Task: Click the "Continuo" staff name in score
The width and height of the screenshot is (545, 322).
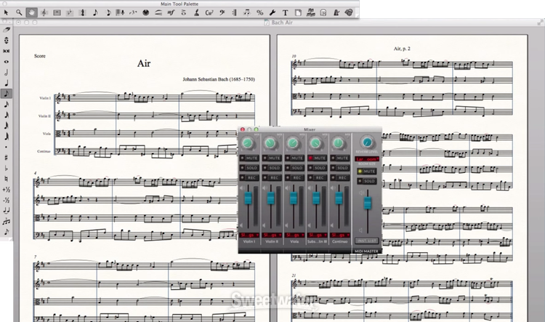Action: 44,151
